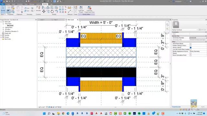Click the Edit Type button

[203, 30]
